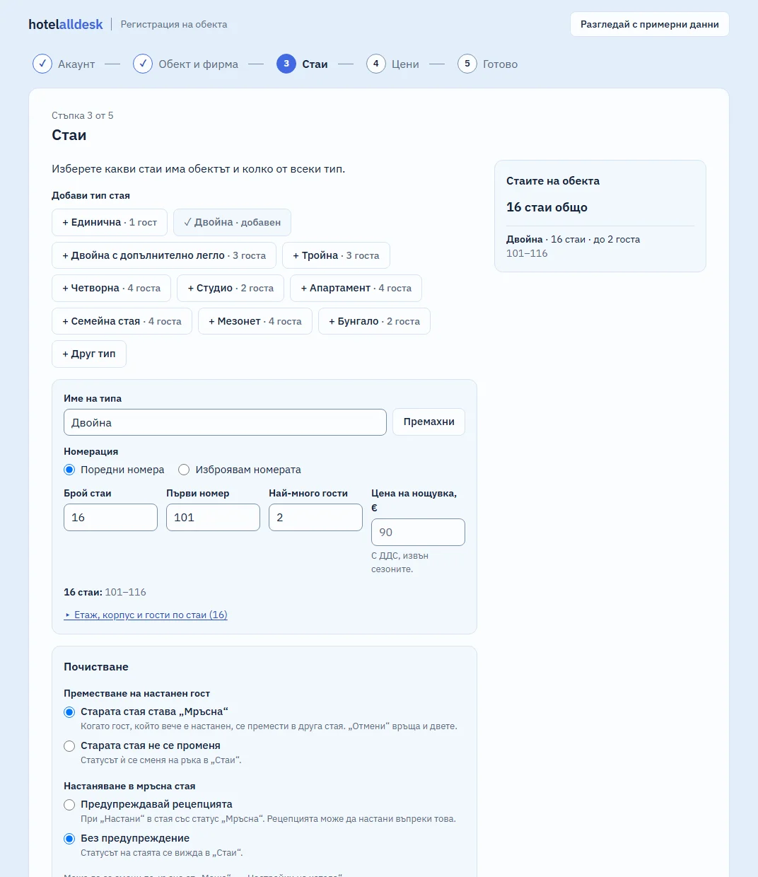Open the Готово step
Viewport: 758px width, 877px height.
pos(487,64)
